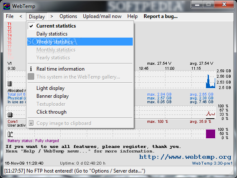The height and width of the screenshot is (178, 237).
Task: Click the No FTP host entered status message
Action: click(75, 171)
